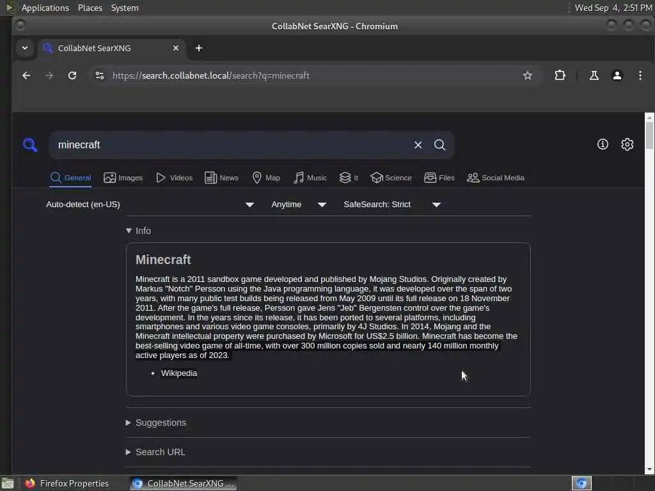The width and height of the screenshot is (655, 491).
Task: Close the CollabNet SearXNG tab
Action: pyautogui.click(x=176, y=48)
